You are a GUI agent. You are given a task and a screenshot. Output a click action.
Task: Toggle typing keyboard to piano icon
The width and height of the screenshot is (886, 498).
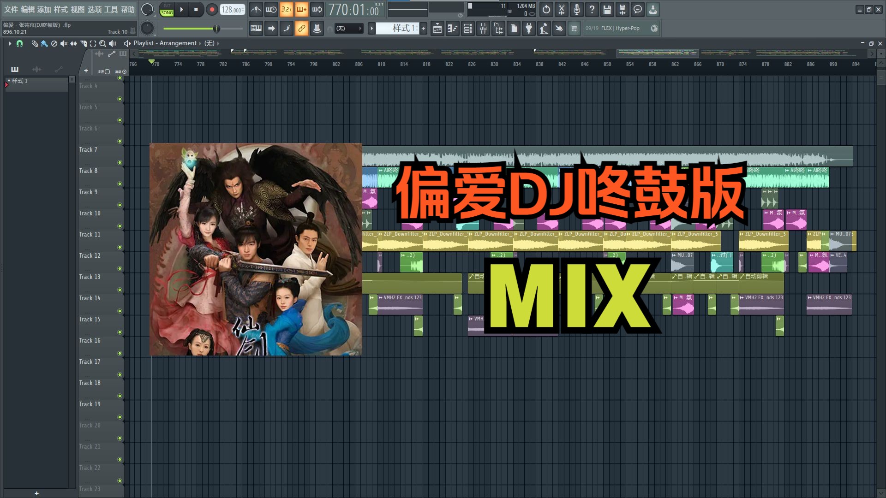coord(256,29)
